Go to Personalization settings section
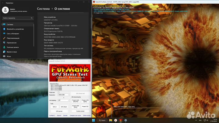The height and width of the screenshot is (123, 219). point(13,38)
